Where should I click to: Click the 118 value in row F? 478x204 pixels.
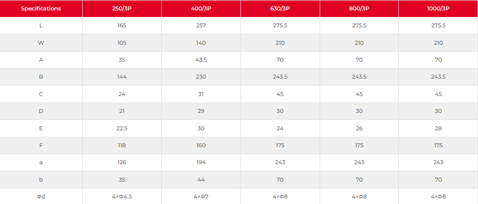point(121,146)
